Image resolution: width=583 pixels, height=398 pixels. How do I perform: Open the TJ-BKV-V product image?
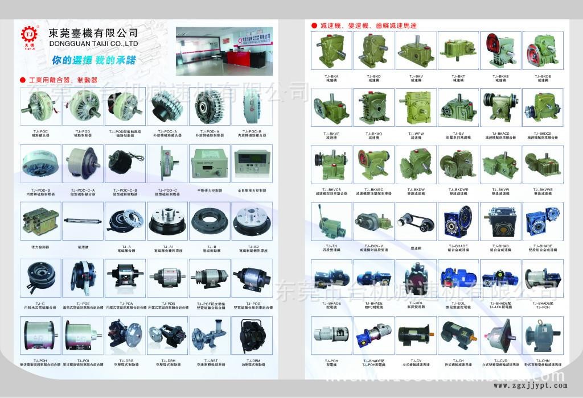(373, 222)
